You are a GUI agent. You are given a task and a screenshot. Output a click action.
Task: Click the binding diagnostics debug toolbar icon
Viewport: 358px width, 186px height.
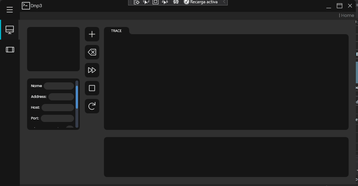point(176,2)
